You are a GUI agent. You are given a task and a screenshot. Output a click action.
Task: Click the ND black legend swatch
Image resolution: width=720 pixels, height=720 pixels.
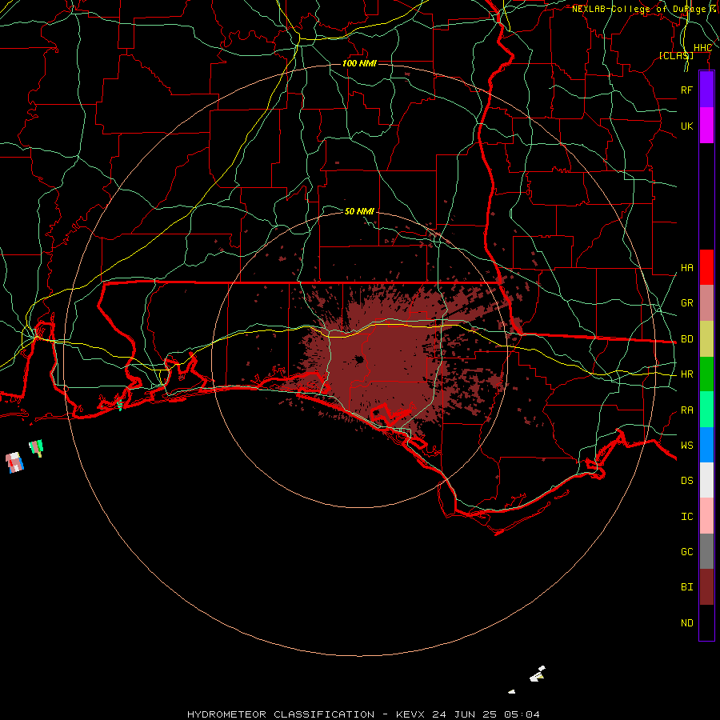coord(706,622)
